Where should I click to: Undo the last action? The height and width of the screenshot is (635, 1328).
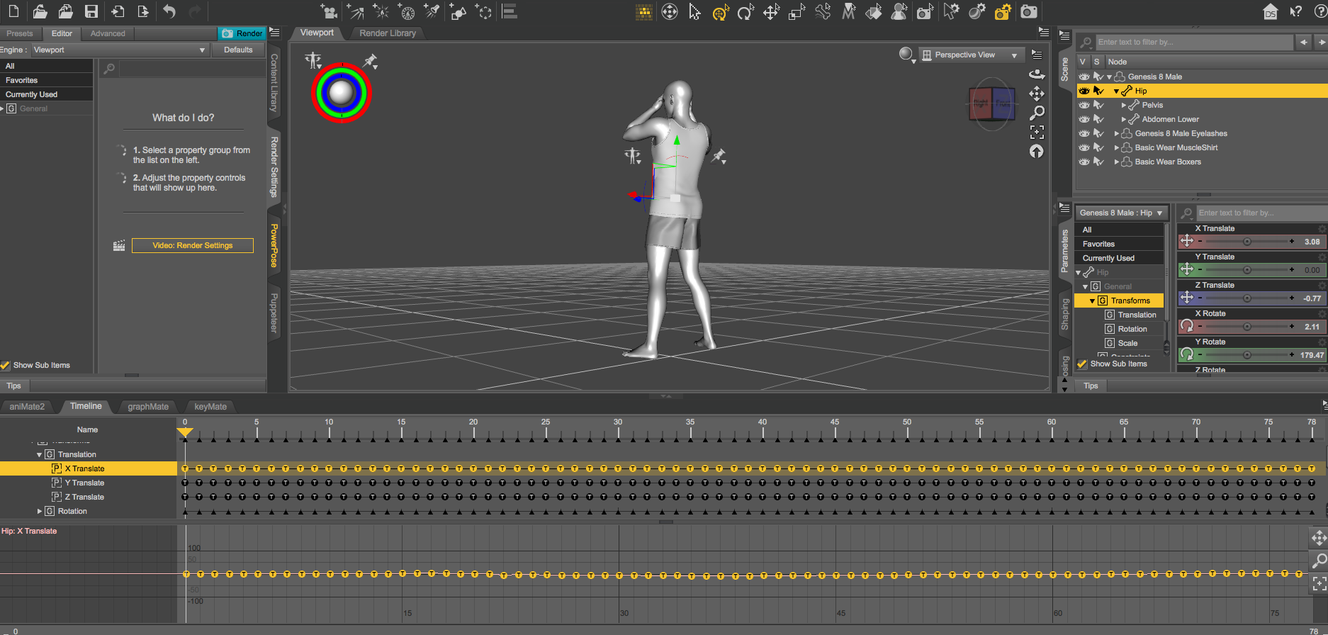coord(169,11)
